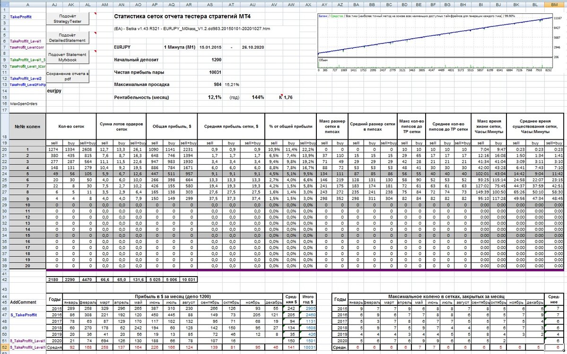Image resolution: width=567 pixels, height=354 pixels.
Task: Select the uppercase EURJPY symbol cell
Action: (122, 47)
